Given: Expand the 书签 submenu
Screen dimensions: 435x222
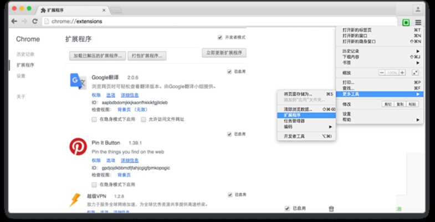Looking at the screenshot, I should [380, 63].
